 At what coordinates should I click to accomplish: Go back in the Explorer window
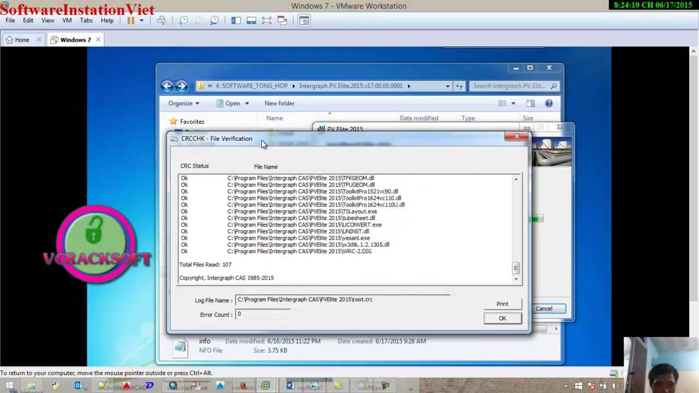pos(167,86)
